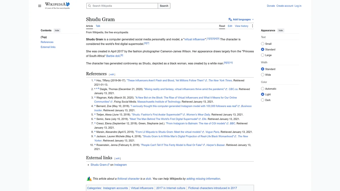
Task: Hide the Contents sidebar
Action: tap(57, 31)
